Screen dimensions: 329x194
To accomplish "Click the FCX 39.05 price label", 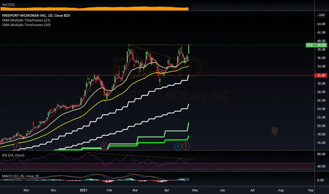I will pyautogui.click(x=316, y=45).
